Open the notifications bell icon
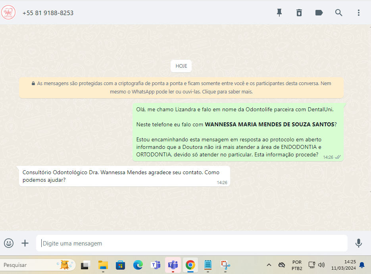Screen dimensions: 371x274 click(362, 265)
